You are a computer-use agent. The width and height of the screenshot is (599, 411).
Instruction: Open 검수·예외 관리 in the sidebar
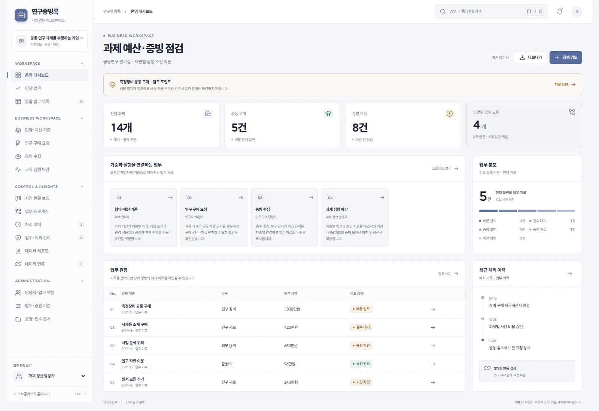pos(50,238)
